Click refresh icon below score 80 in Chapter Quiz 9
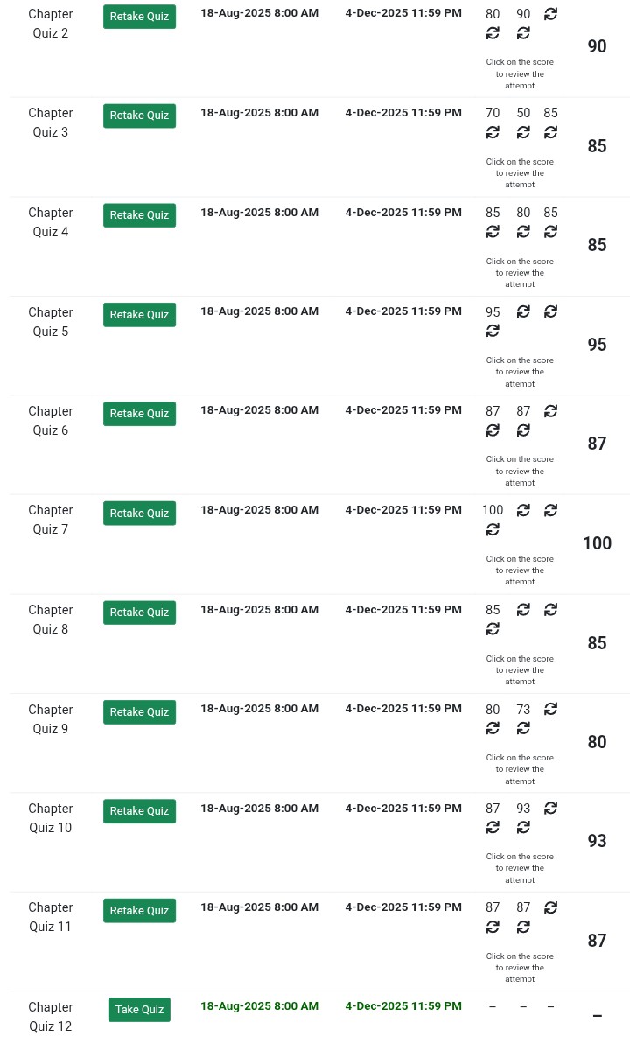Screen dimensions: 630x1043 [493, 729]
